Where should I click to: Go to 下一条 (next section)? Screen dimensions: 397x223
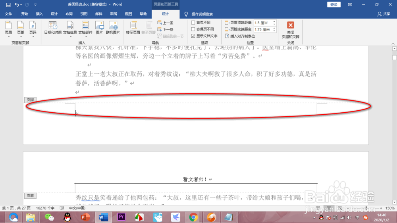[165, 29]
